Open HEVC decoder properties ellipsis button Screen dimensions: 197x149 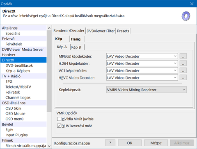pyautogui.click(x=183, y=77)
